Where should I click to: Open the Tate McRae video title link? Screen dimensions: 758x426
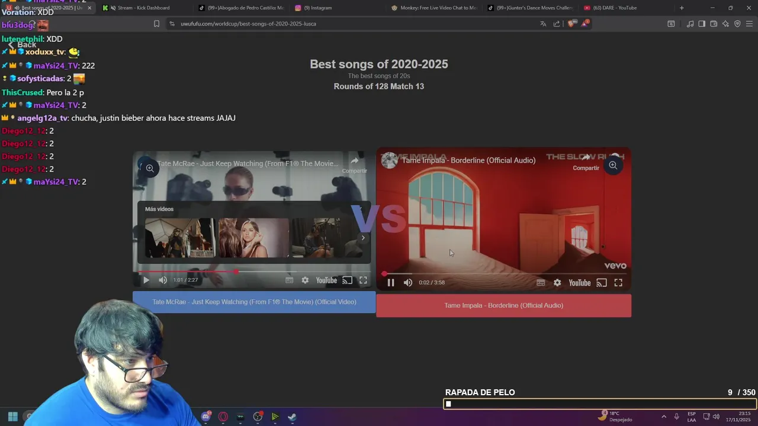(248, 164)
